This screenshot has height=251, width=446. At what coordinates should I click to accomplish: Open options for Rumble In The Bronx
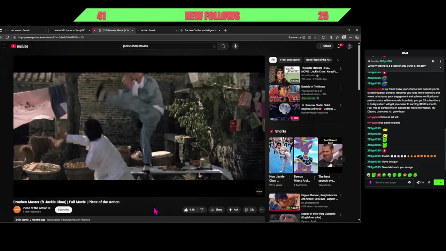coord(340,87)
